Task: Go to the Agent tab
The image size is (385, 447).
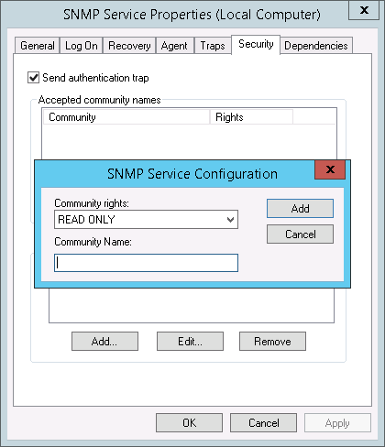Action: point(174,46)
